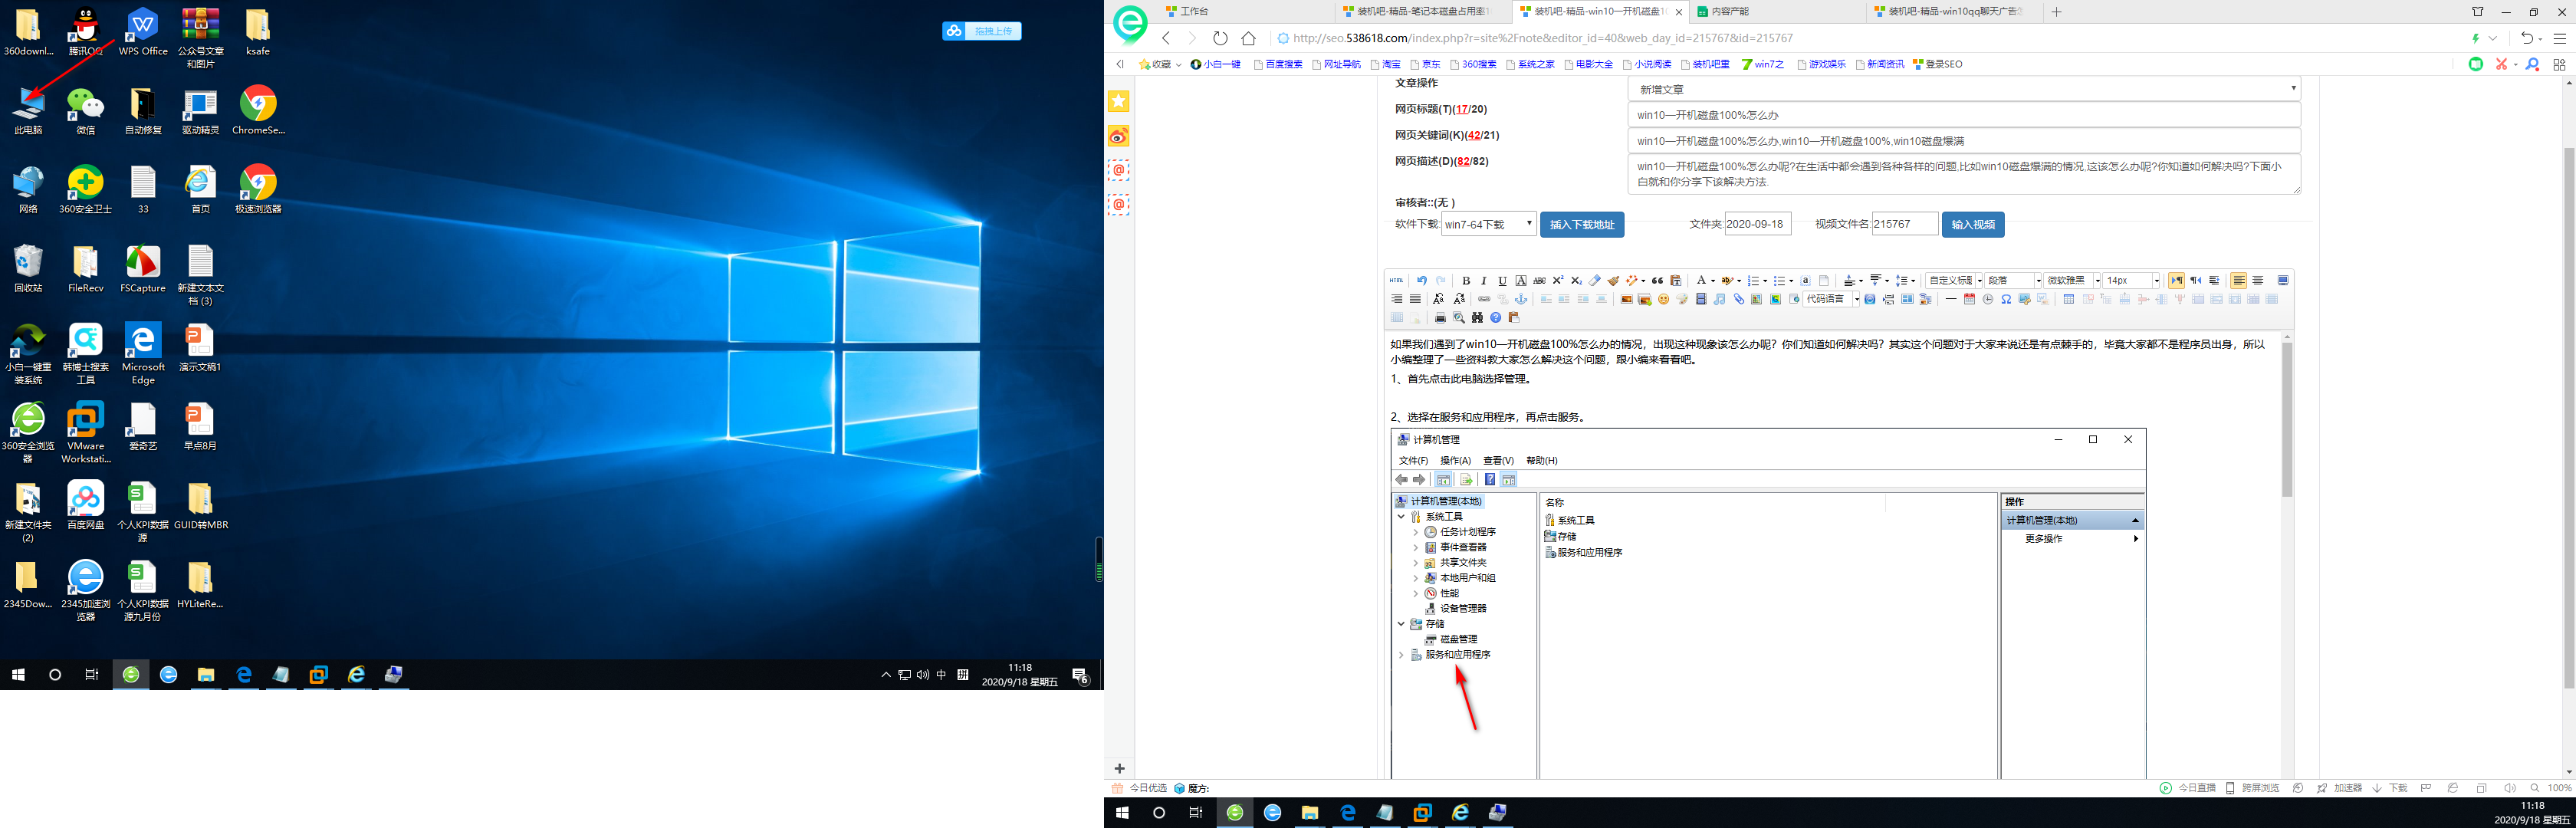Click the 网页标题 input field

click(1962, 115)
